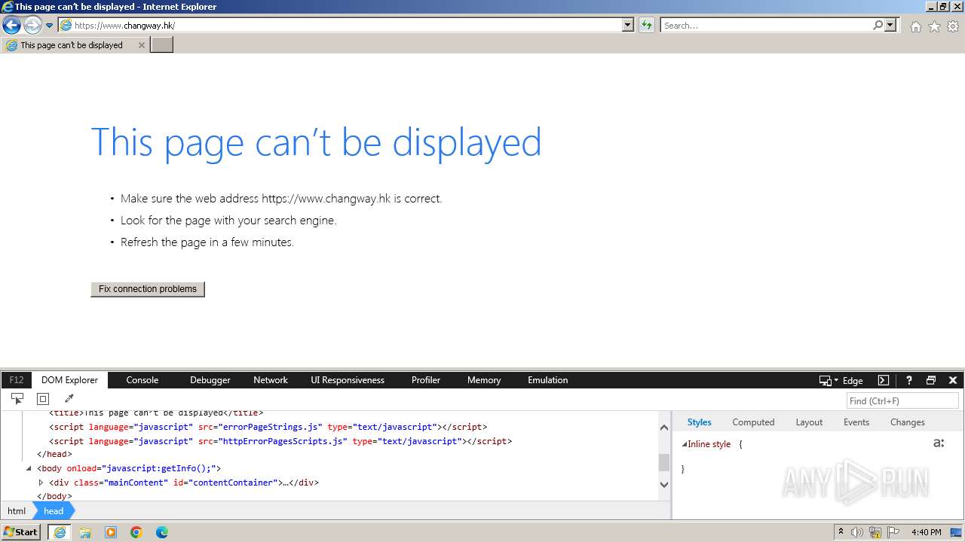Click the DOM Explorer scrollbar thumb

pos(664,462)
